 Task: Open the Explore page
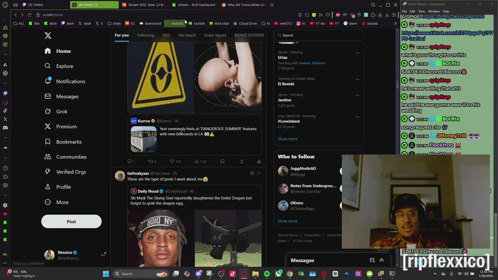click(59, 66)
